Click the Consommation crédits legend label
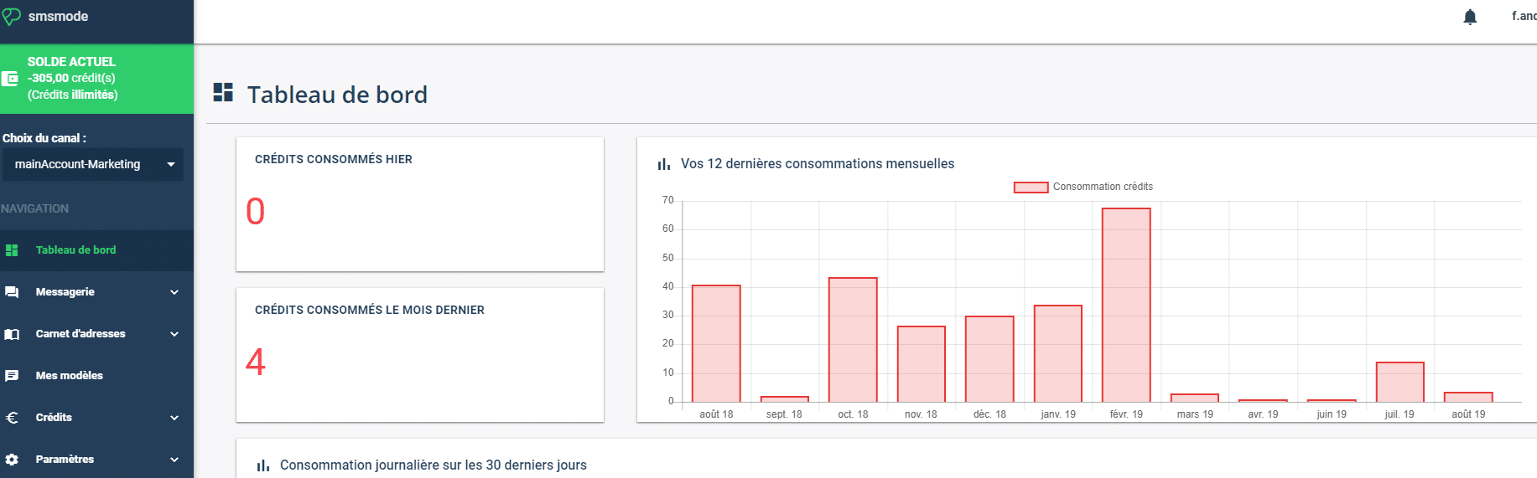The width and height of the screenshot is (1537, 478). pyautogui.click(x=1103, y=187)
